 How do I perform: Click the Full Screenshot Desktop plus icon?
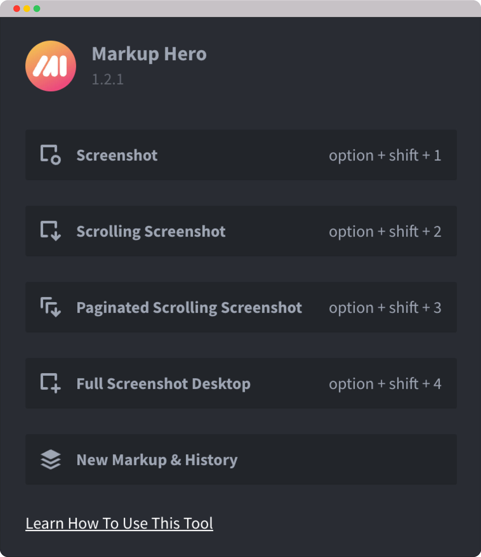tap(51, 383)
